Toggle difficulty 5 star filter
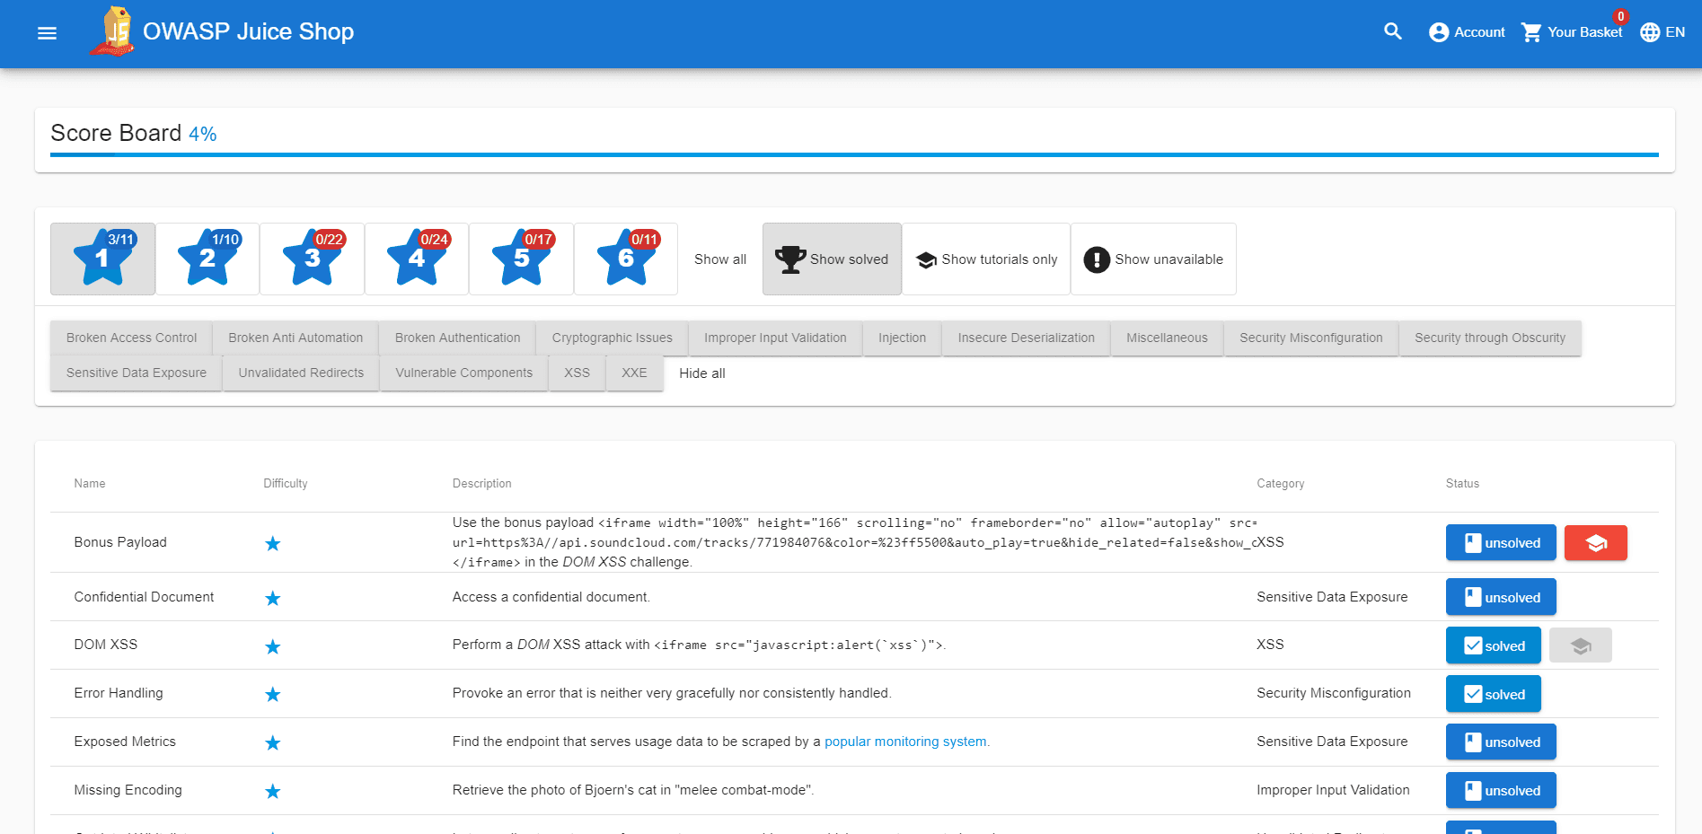 [x=522, y=259]
